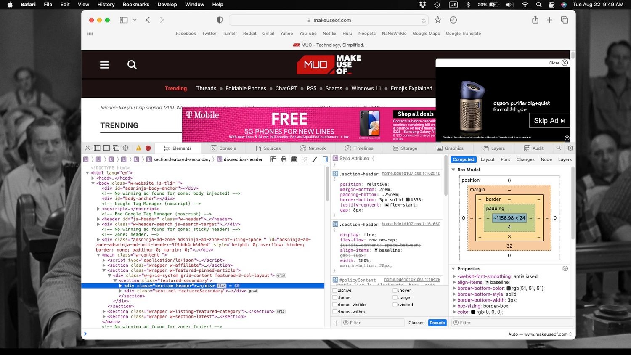Check the :focus-visible pseudo-class
The height and width of the screenshot is (355, 631).
(x=335, y=305)
